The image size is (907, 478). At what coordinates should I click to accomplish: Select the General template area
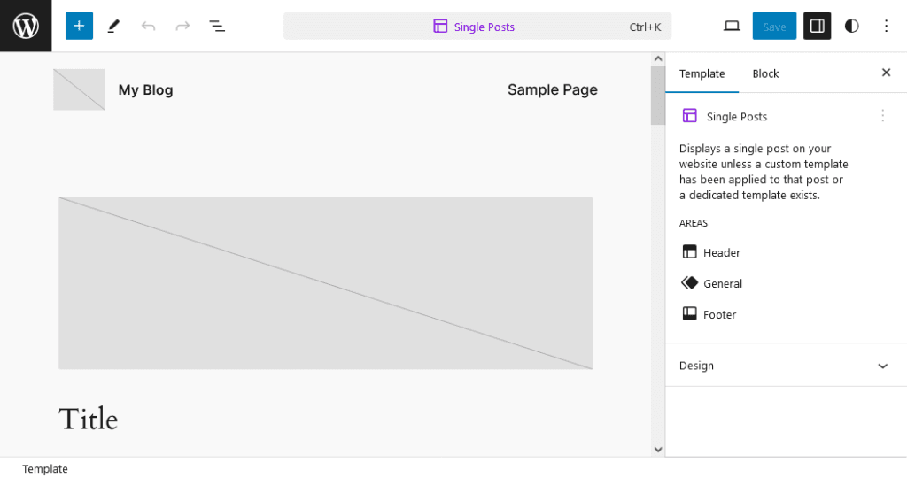coord(712,283)
